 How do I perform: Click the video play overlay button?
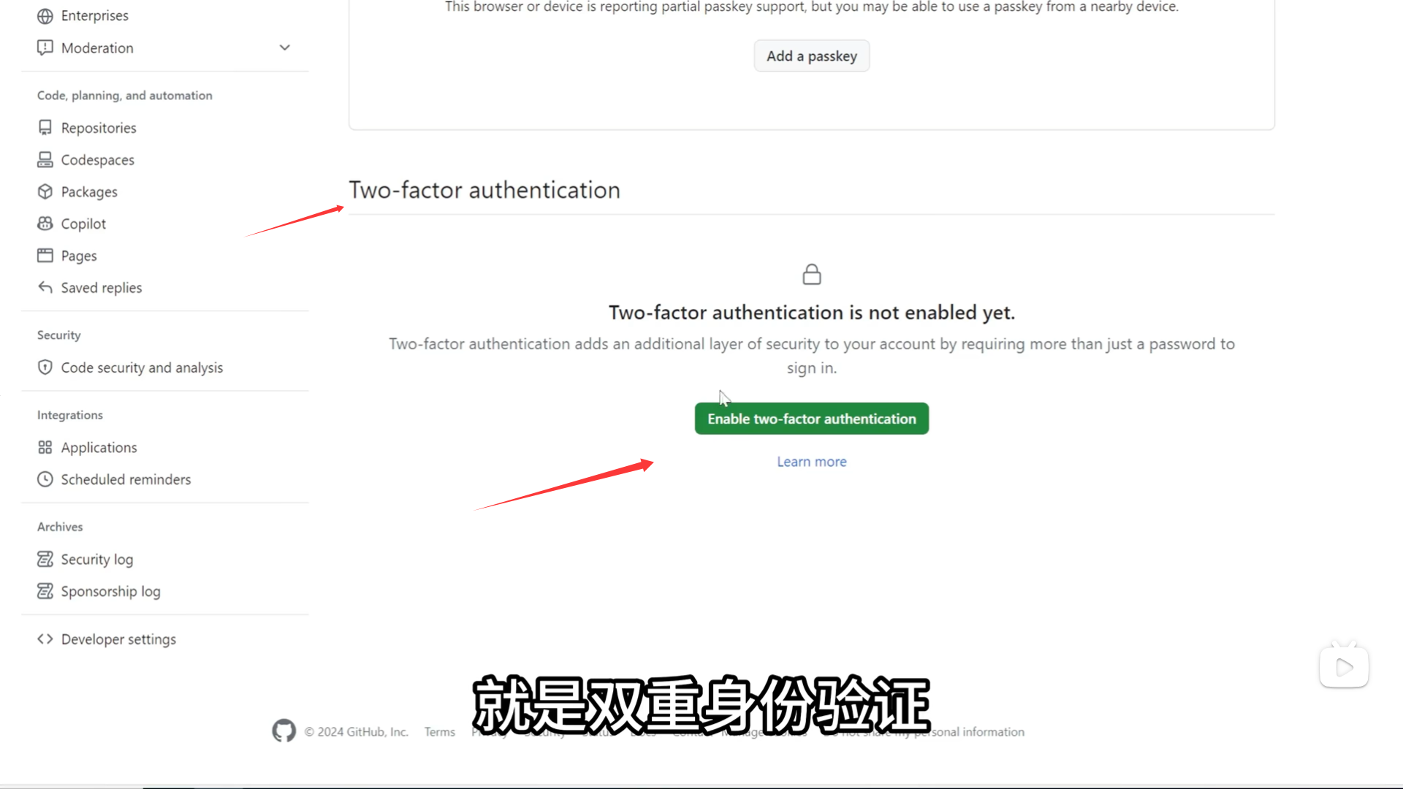1344,666
